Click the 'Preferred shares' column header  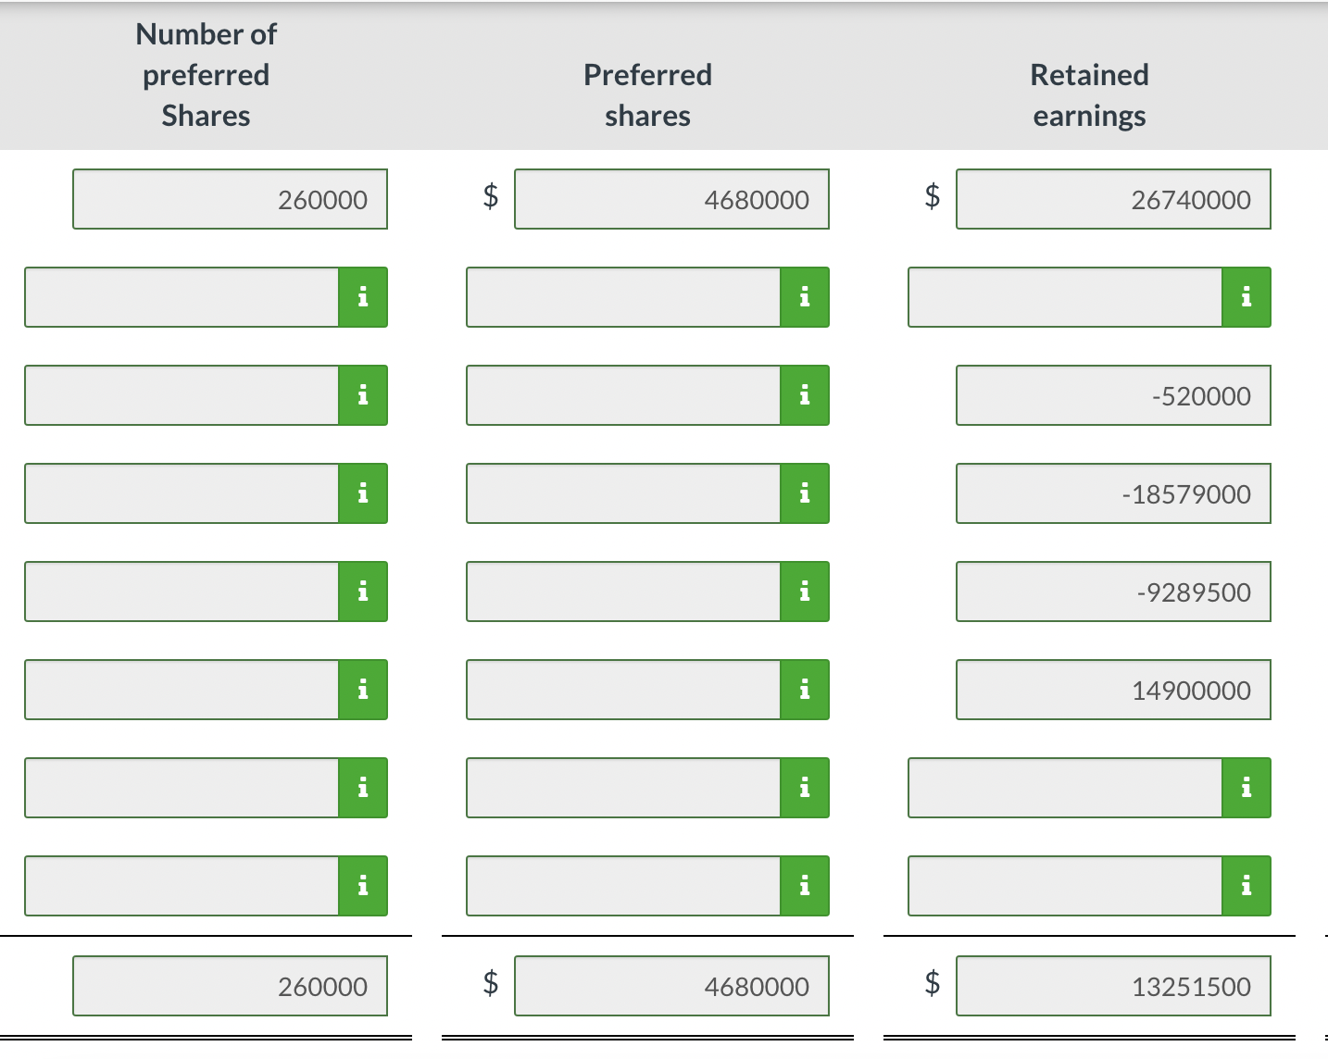(647, 95)
